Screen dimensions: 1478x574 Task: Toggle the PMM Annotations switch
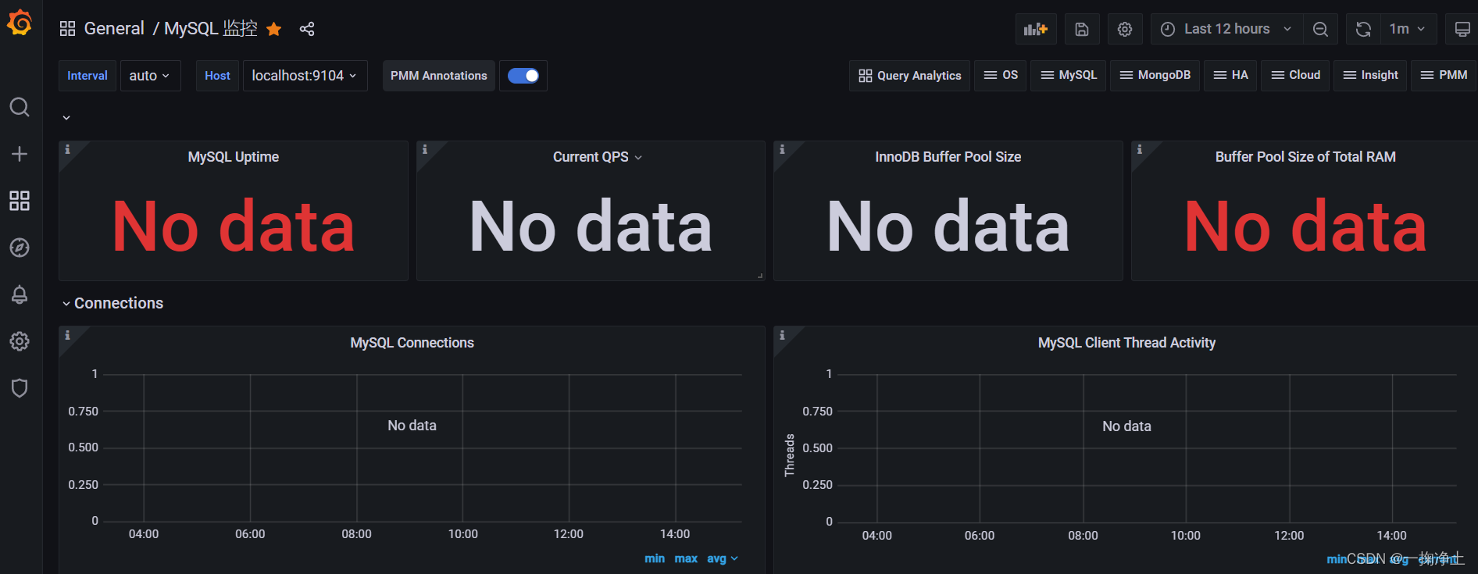(x=523, y=76)
